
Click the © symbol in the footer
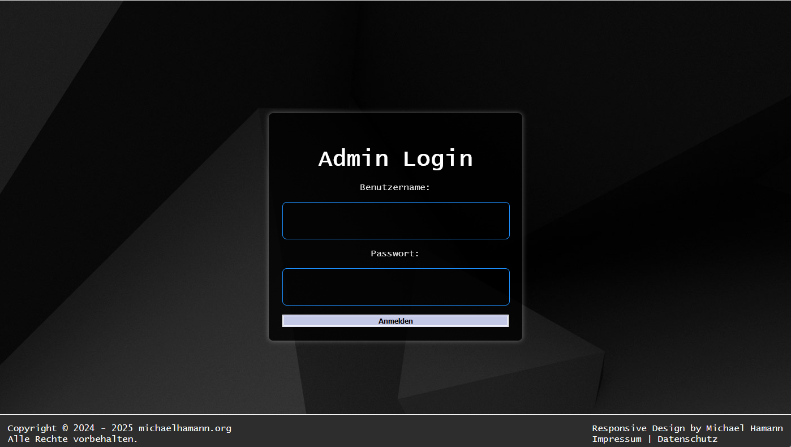tap(65, 428)
